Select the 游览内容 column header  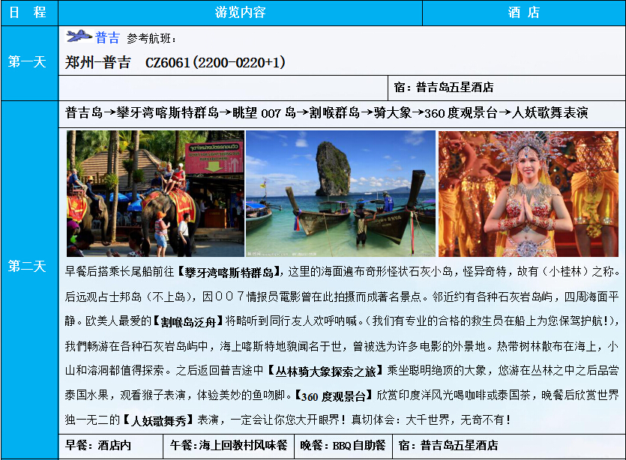point(241,13)
